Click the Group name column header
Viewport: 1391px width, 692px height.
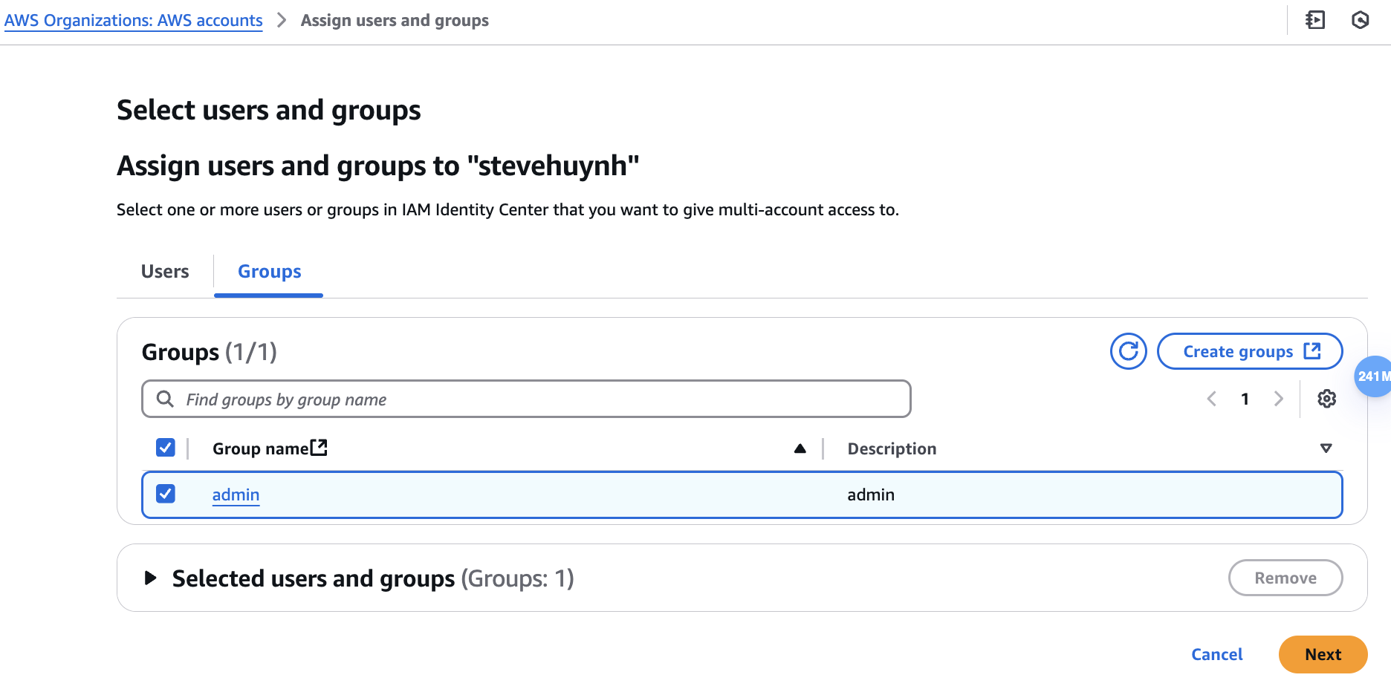261,448
